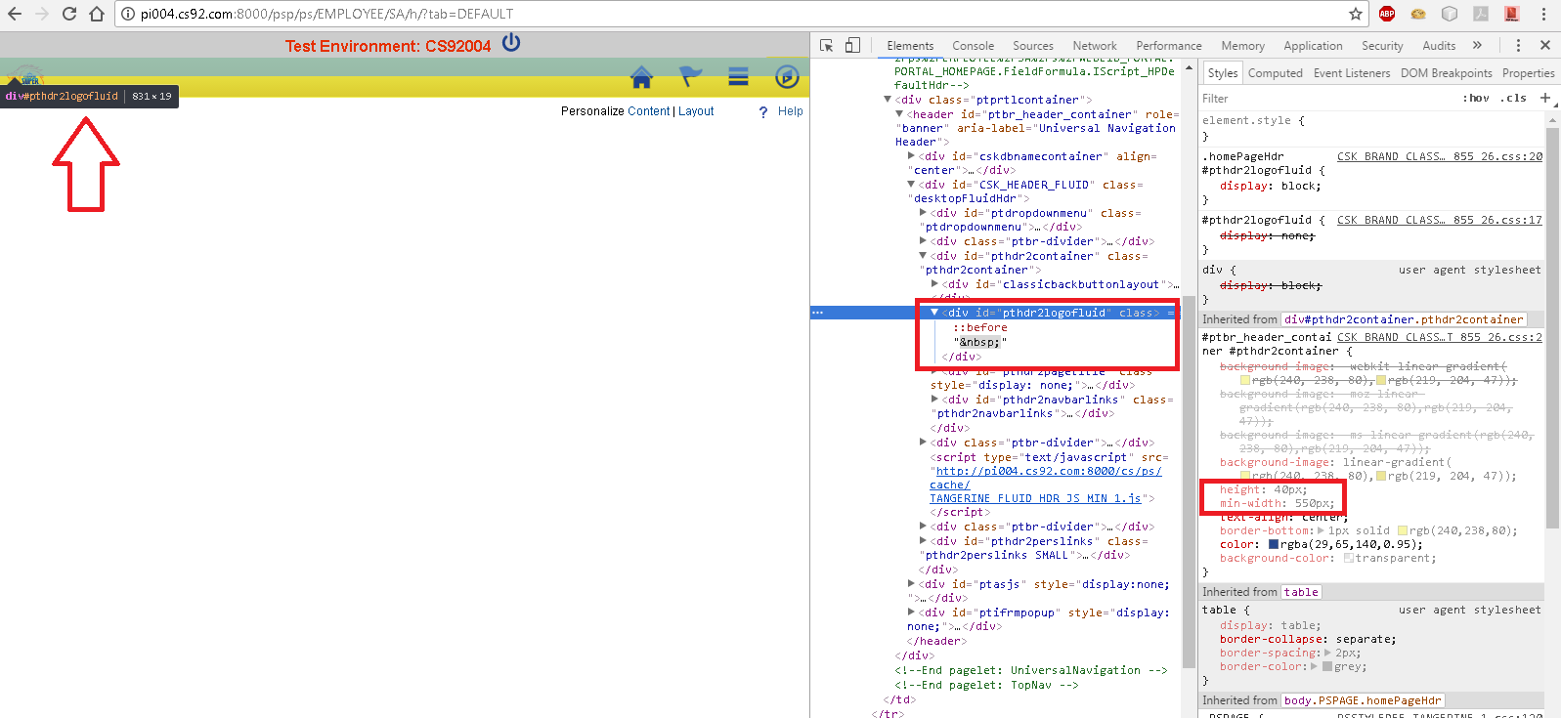This screenshot has height=718, width=1561.
Task: Open the compass NavBar icon
Action: coord(787,77)
